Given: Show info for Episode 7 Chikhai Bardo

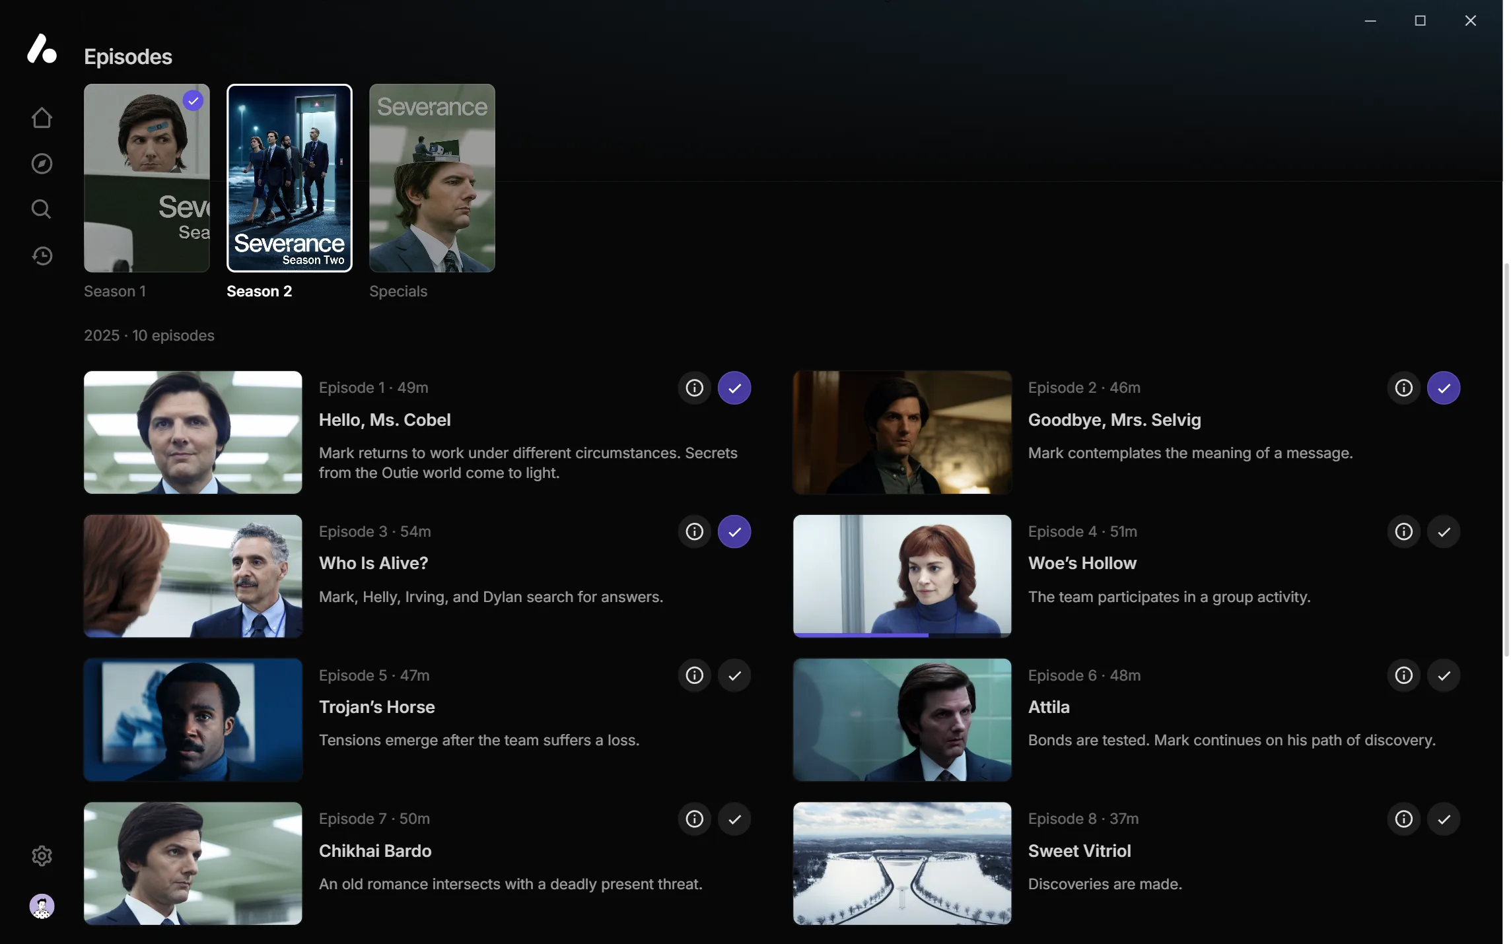Looking at the screenshot, I should tap(694, 819).
